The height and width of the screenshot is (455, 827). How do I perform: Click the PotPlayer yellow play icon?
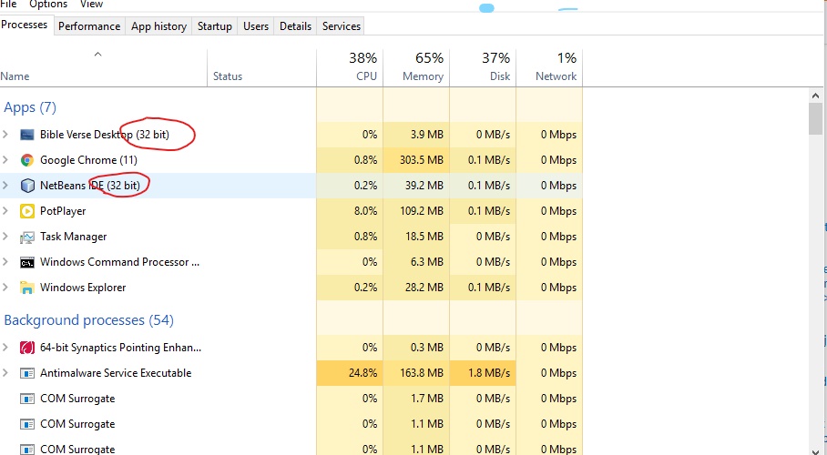tap(27, 211)
